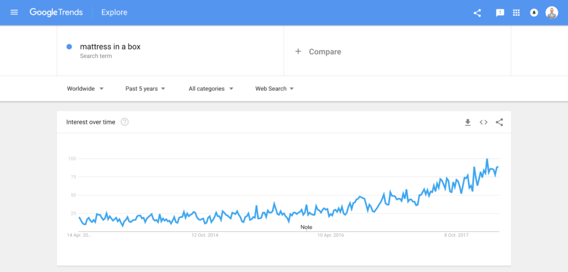Expand the All categories dropdown
Image resolution: width=568 pixels, height=272 pixels.
click(211, 89)
